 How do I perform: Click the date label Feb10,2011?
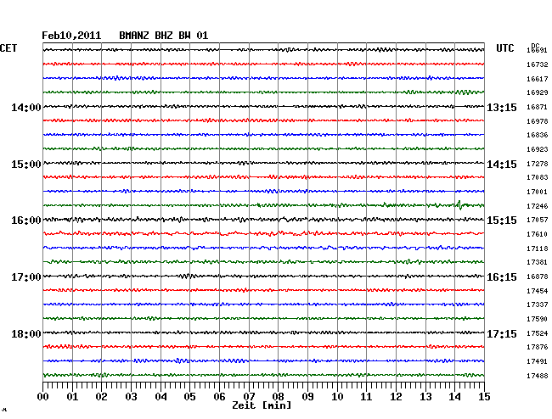[x=71, y=36]
